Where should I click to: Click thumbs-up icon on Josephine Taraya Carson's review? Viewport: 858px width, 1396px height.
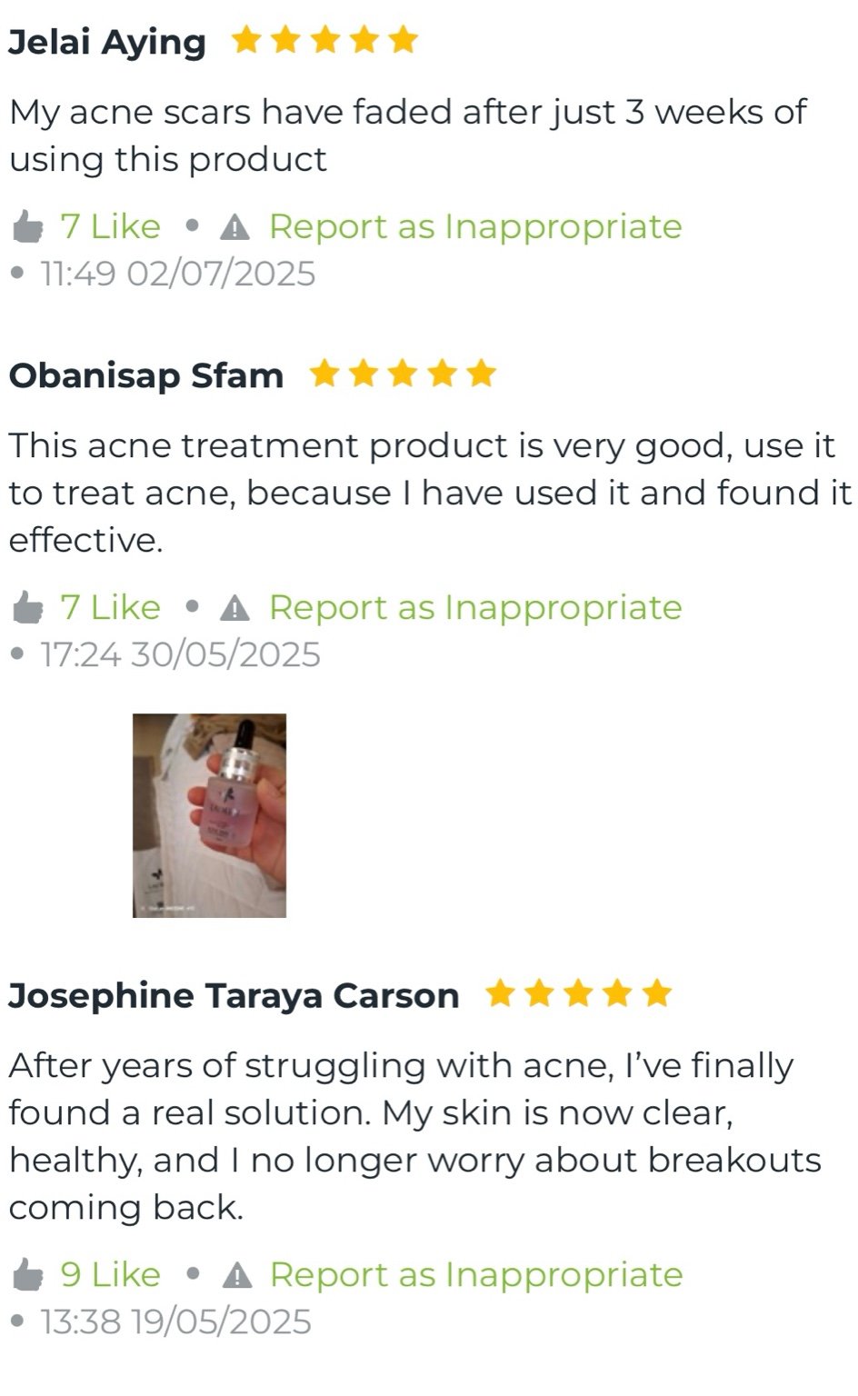[28, 1274]
